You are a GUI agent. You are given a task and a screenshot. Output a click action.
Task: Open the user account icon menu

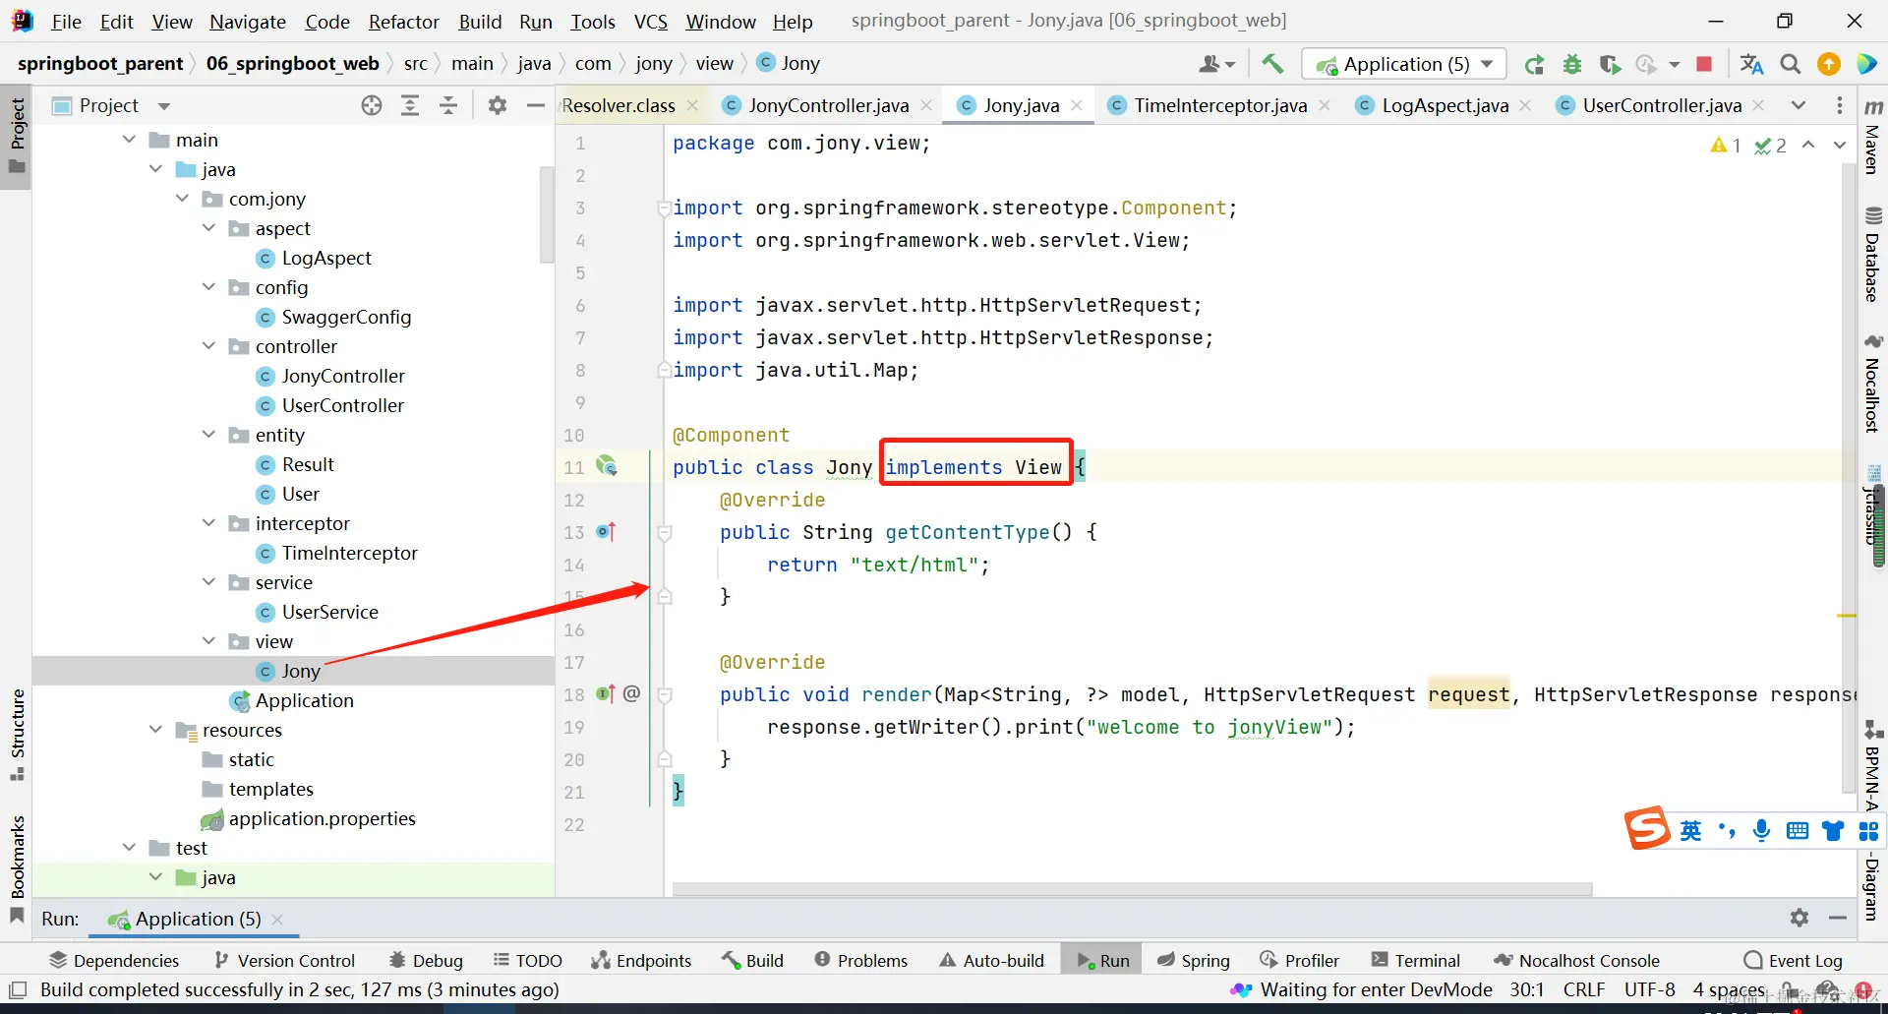tap(1216, 64)
